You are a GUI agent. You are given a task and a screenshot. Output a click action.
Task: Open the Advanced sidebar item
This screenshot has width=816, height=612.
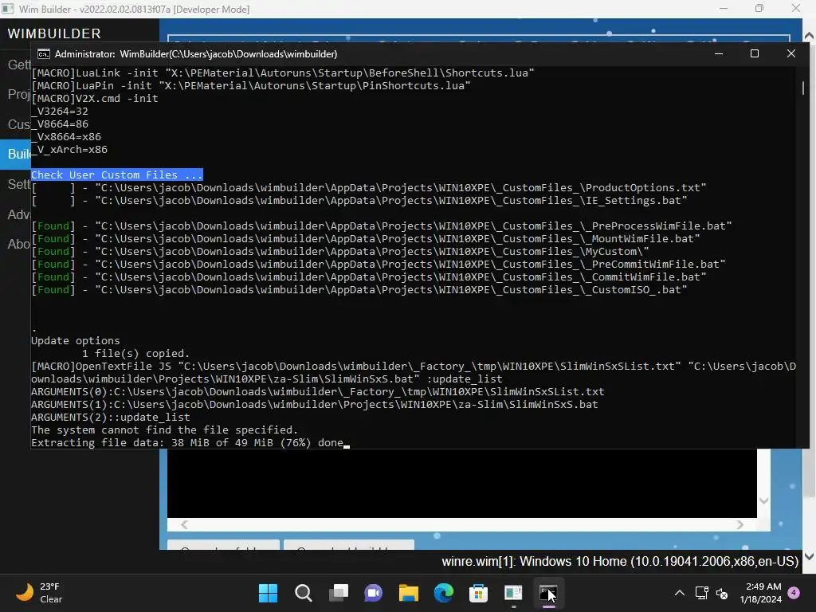coord(16,214)
